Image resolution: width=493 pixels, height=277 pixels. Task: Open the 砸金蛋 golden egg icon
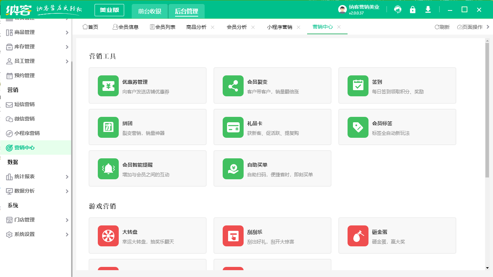[x=358, y=236]
